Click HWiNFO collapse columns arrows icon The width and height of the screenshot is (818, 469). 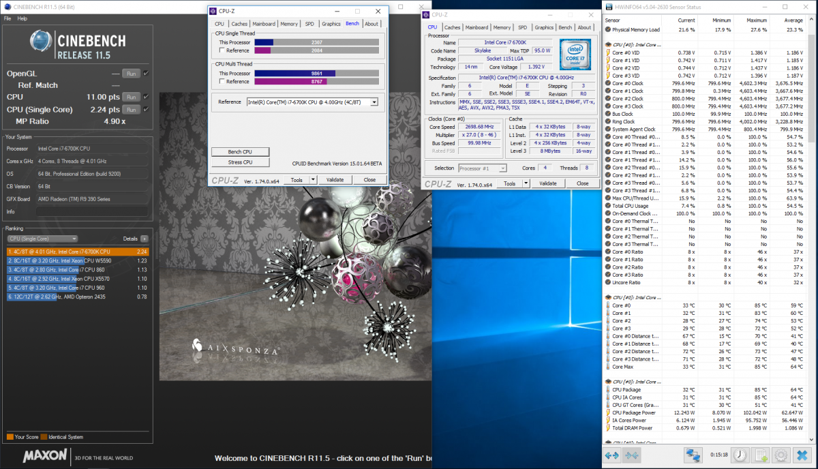tap(631, 455)
